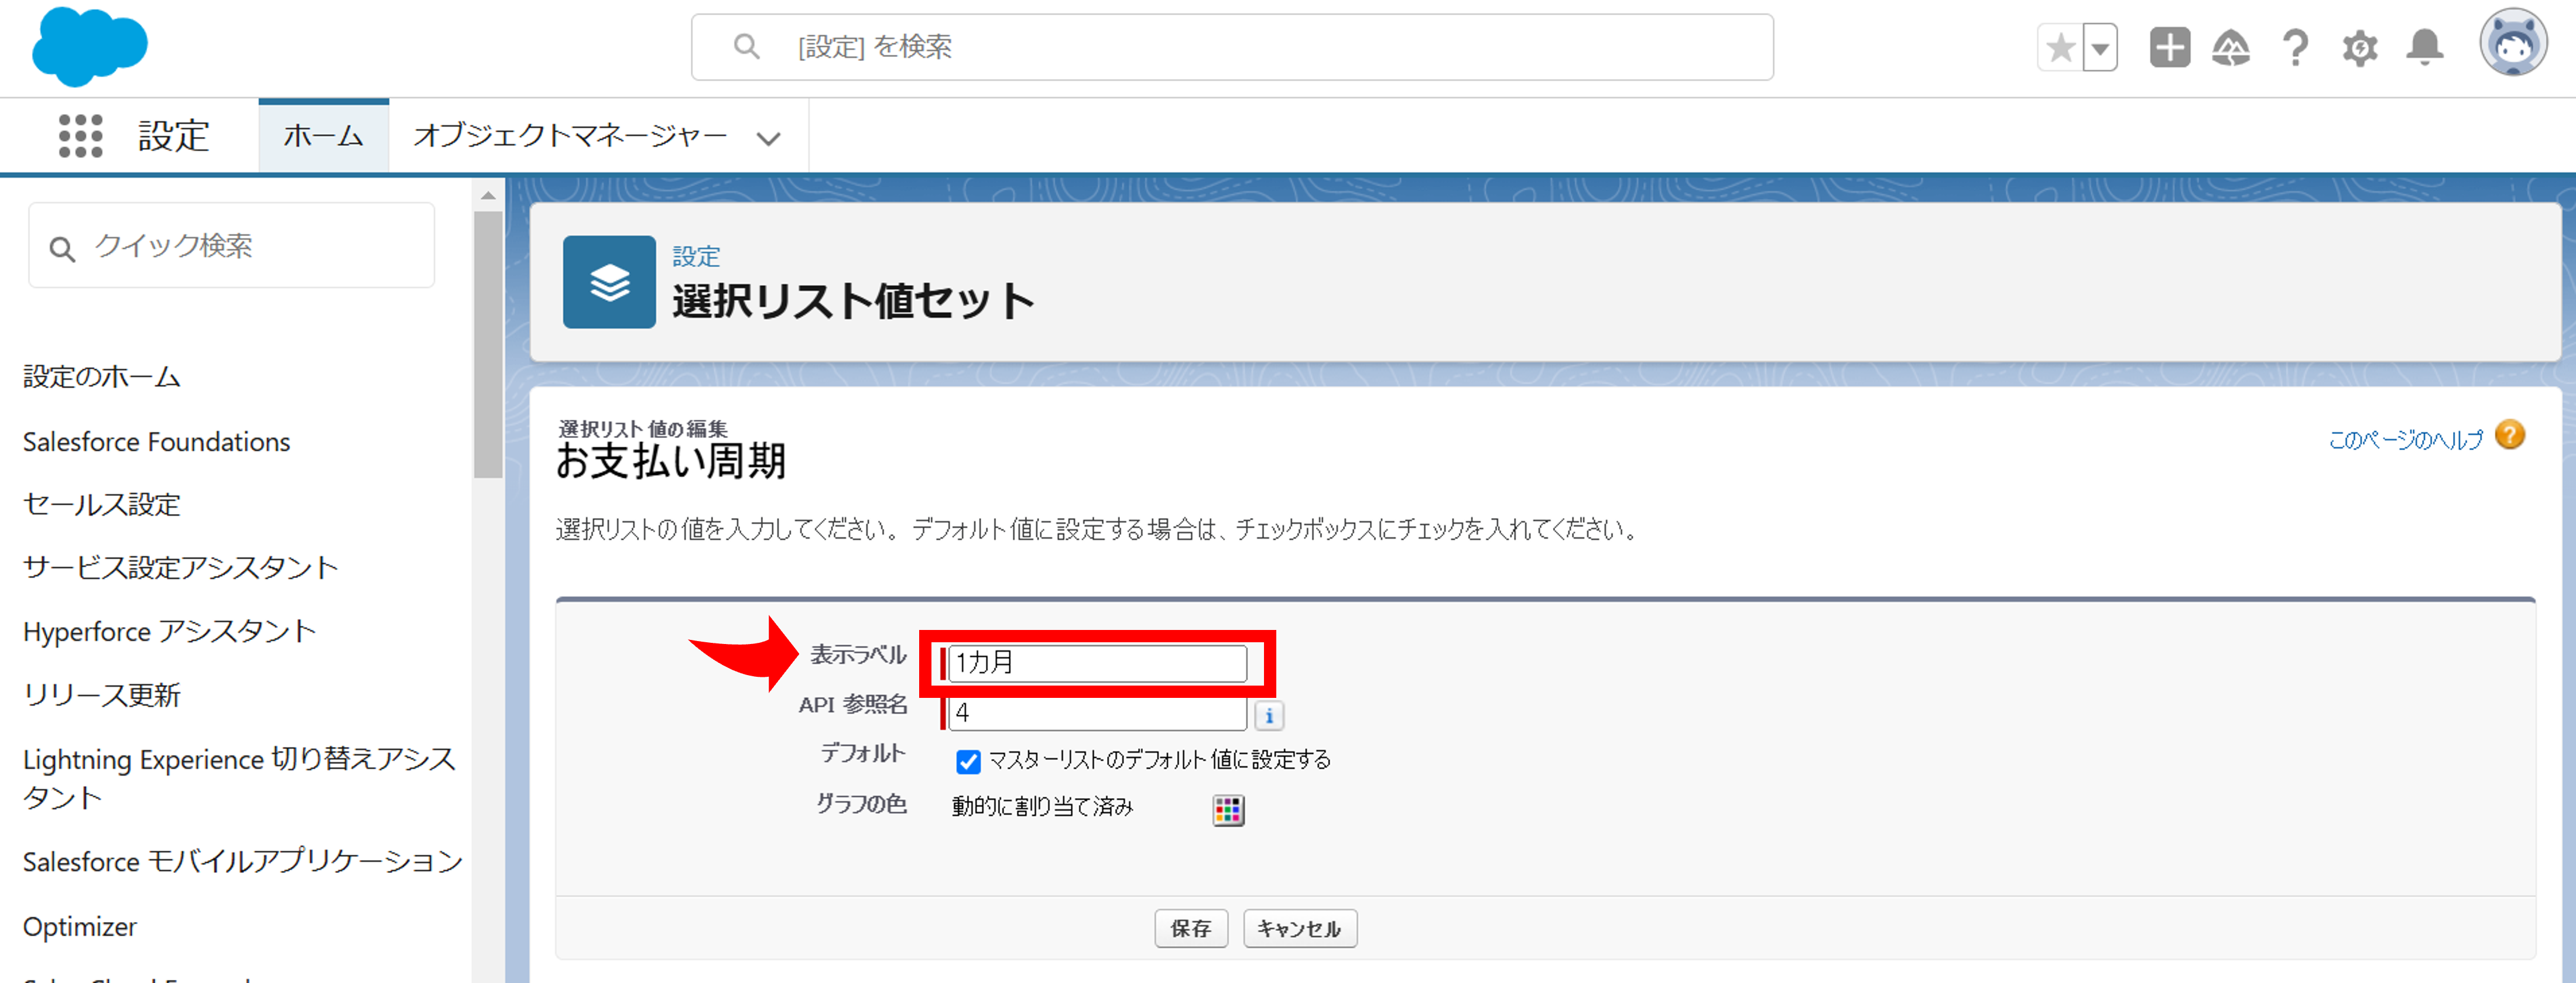Screen dimensions: 2576x983
Task: Open the Trailhead guidance icon
Action: click(2231, 48)
